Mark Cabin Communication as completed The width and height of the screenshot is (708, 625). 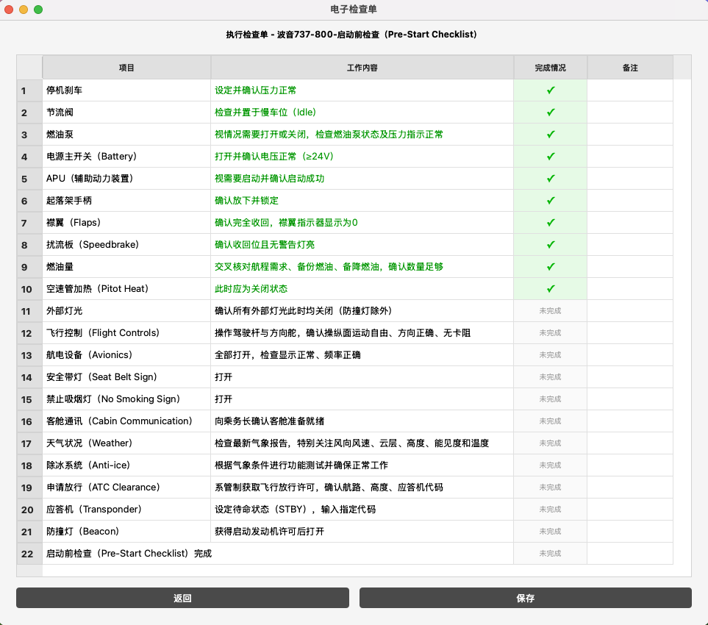(550, 421)
